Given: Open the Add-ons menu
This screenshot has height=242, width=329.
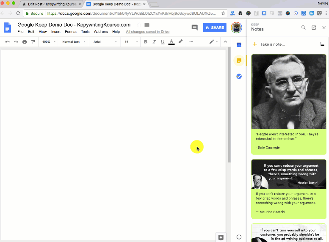Looking at the screenshot, I should (101, 32).
